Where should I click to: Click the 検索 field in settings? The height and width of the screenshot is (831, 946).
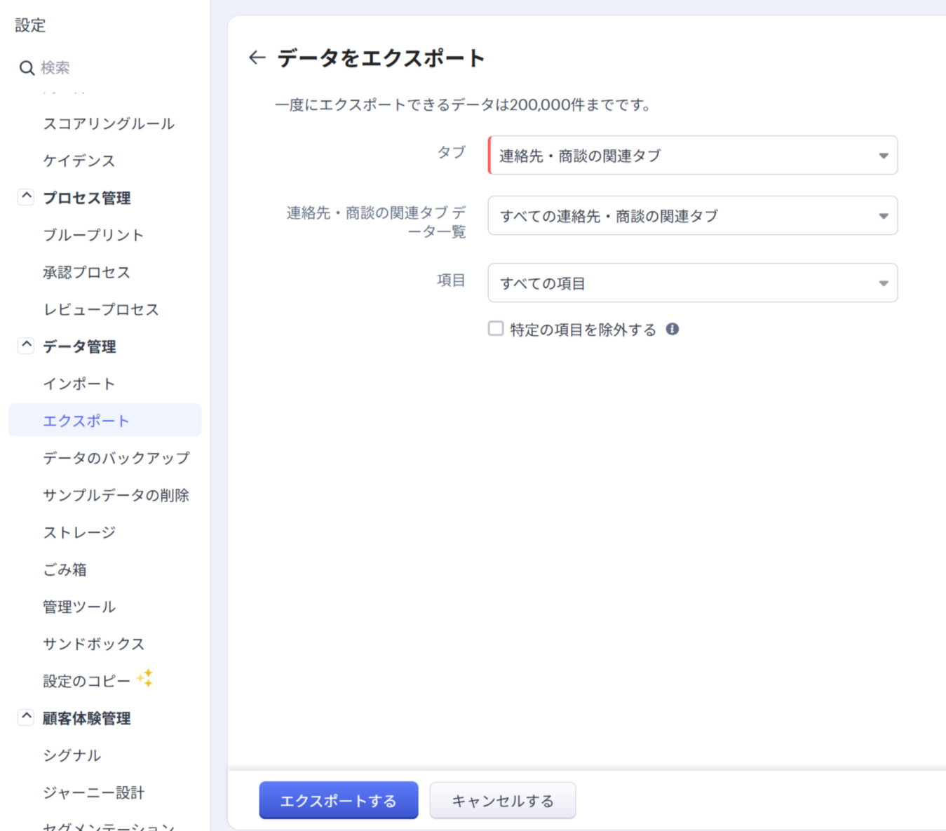105,68
